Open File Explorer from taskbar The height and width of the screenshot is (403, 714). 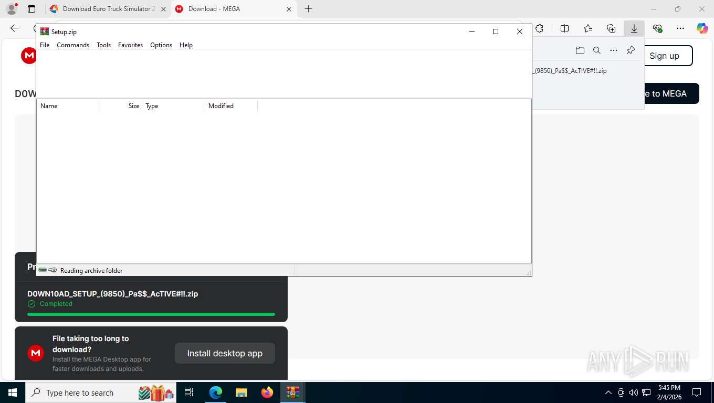241,393
